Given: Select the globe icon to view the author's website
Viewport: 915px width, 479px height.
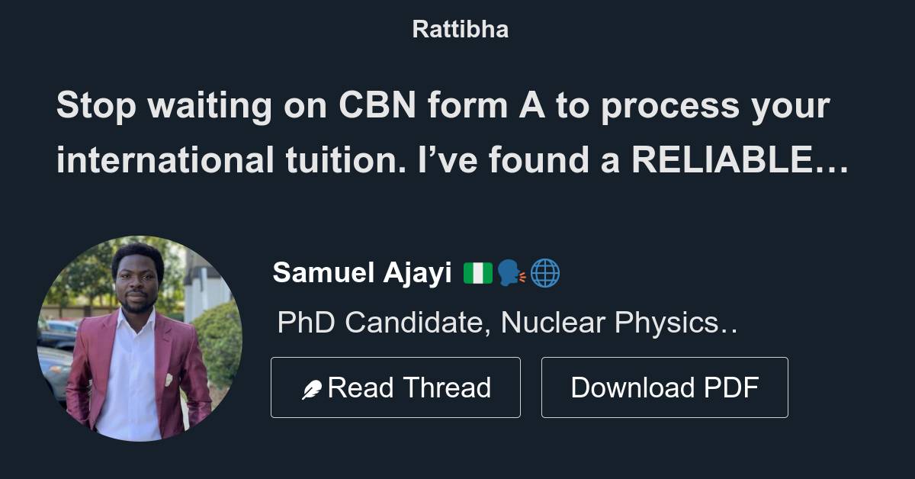Looking at the screenshot, I should pos(545,272).
